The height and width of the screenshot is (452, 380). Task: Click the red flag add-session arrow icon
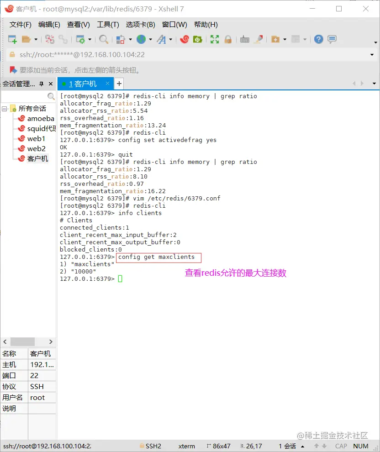(13, 70)
